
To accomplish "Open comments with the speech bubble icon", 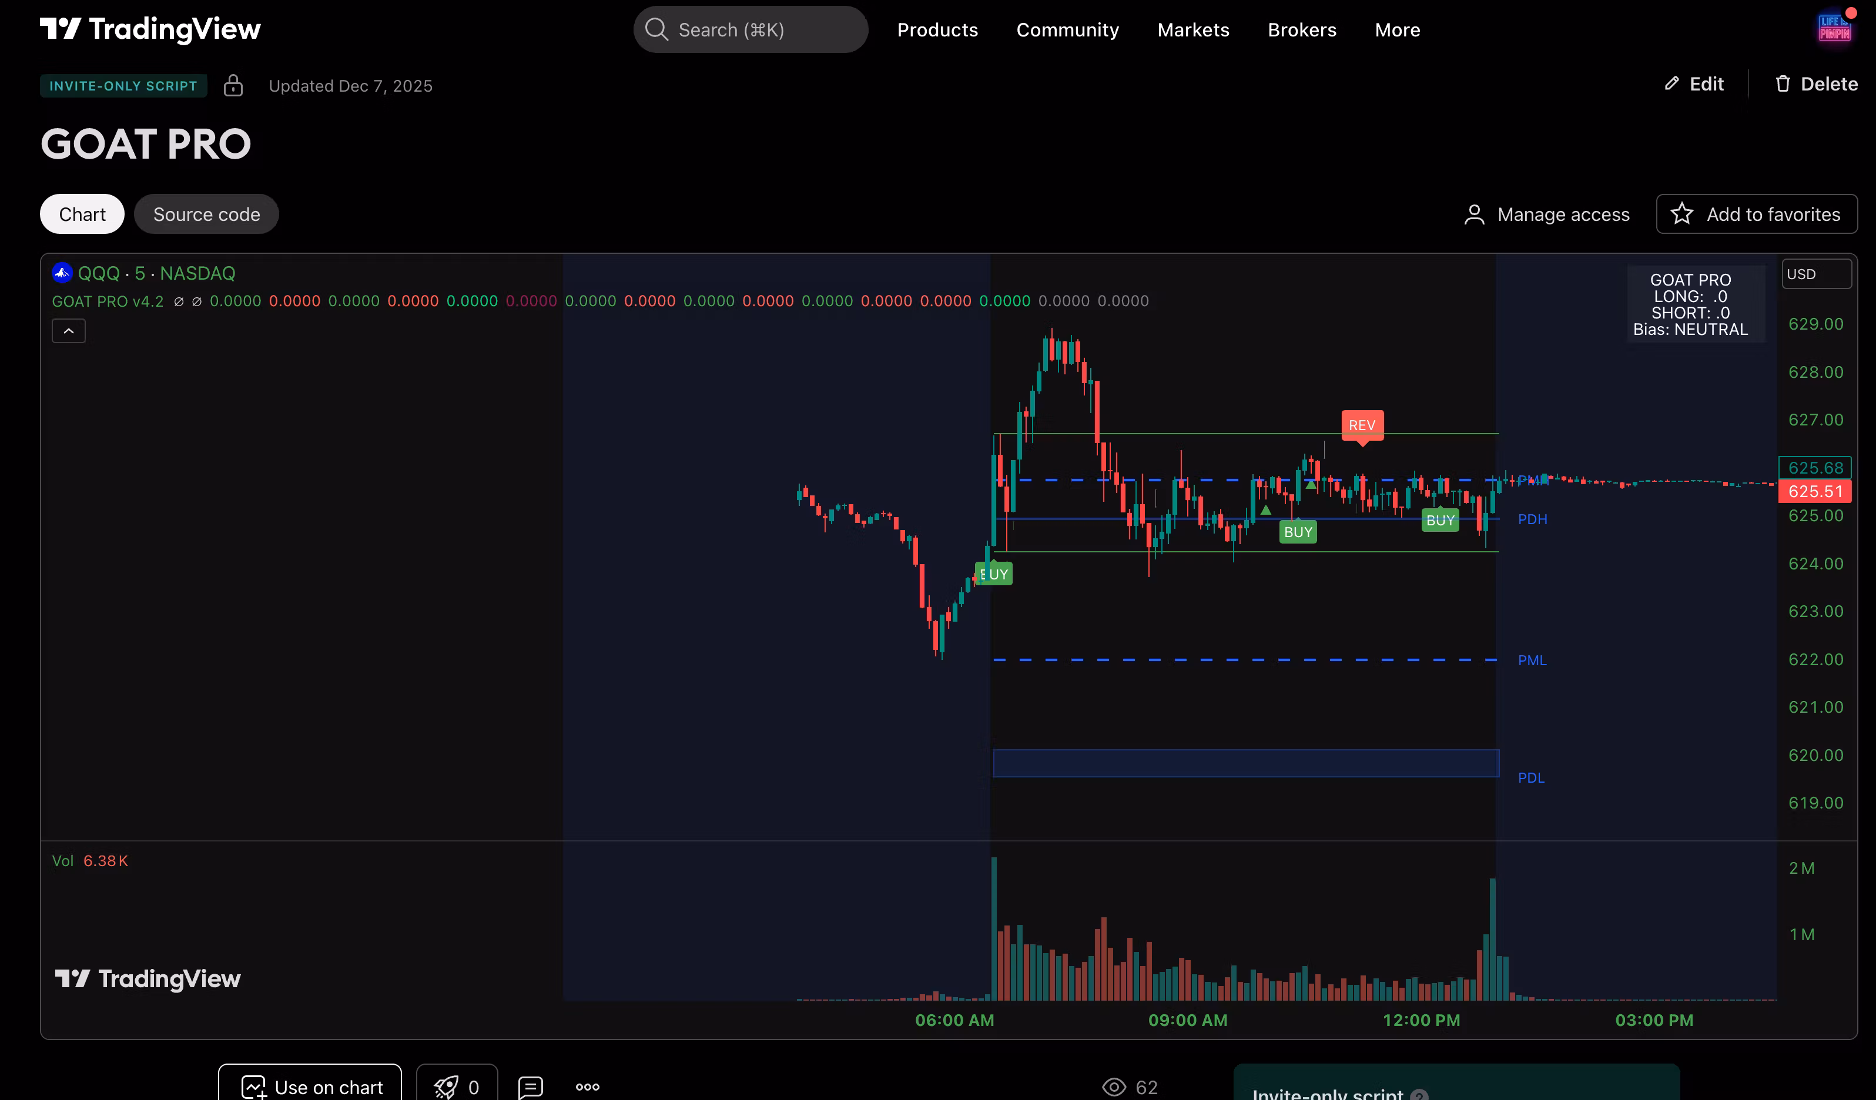I will [530, 1086].
